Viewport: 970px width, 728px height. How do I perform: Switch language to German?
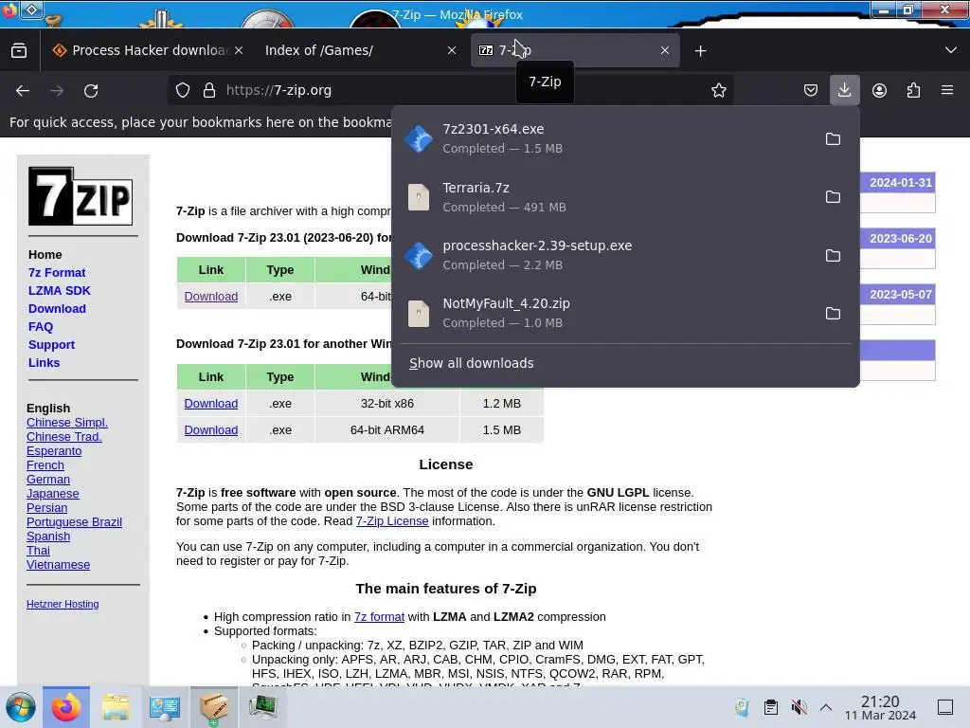(48, 479)
